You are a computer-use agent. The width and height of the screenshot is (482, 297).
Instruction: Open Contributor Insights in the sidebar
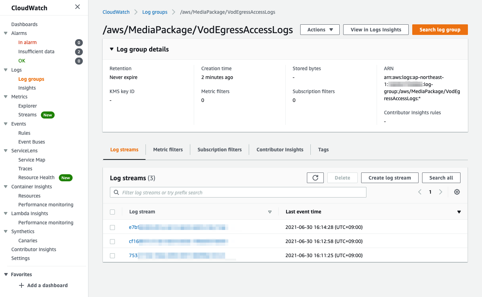(34, 249)
